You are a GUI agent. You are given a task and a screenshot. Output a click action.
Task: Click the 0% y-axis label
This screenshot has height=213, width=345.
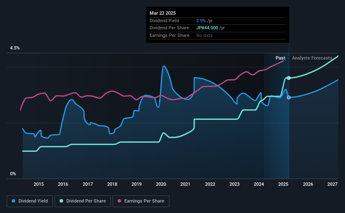click(13, 174)
